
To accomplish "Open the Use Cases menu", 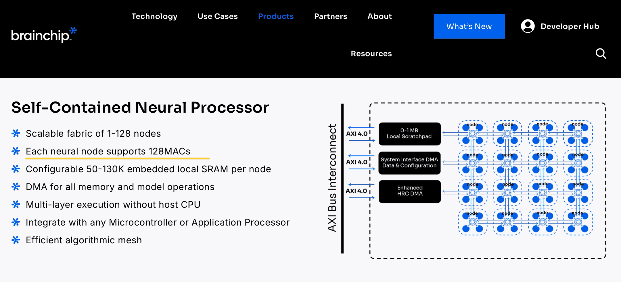I will (218, 16).
